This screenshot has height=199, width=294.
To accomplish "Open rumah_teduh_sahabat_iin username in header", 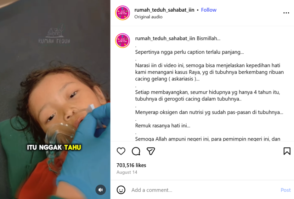I will coord(164,10).
